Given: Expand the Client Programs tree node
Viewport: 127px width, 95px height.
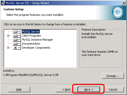Looking at the screenshot, I should (x=8, y=36).
